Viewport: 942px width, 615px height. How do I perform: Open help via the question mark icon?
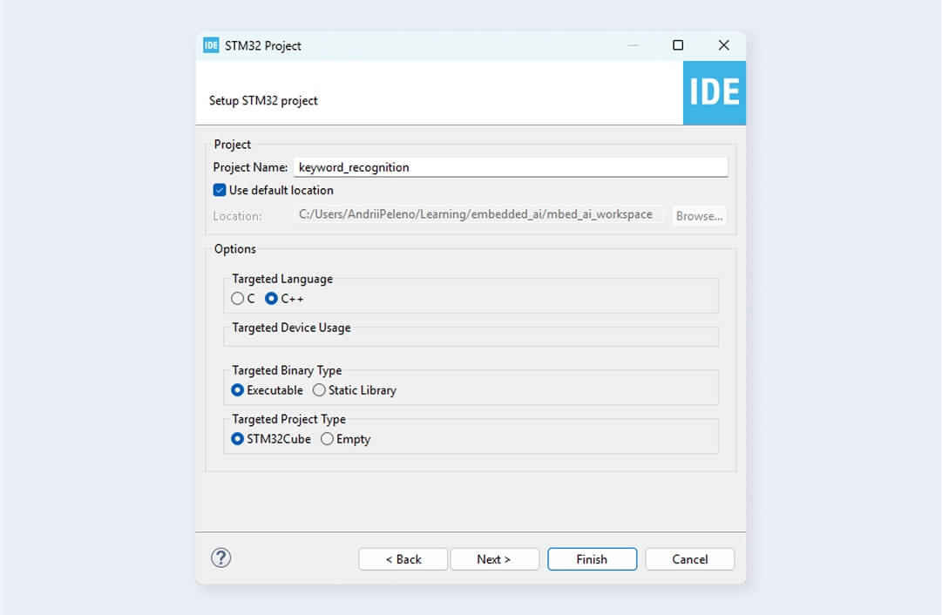pos(221,558)
